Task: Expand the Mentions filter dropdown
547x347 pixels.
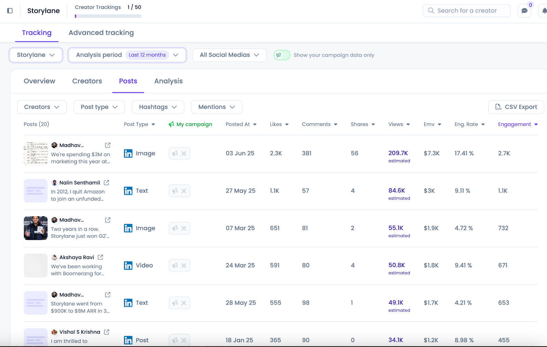Action: [217, 107]
